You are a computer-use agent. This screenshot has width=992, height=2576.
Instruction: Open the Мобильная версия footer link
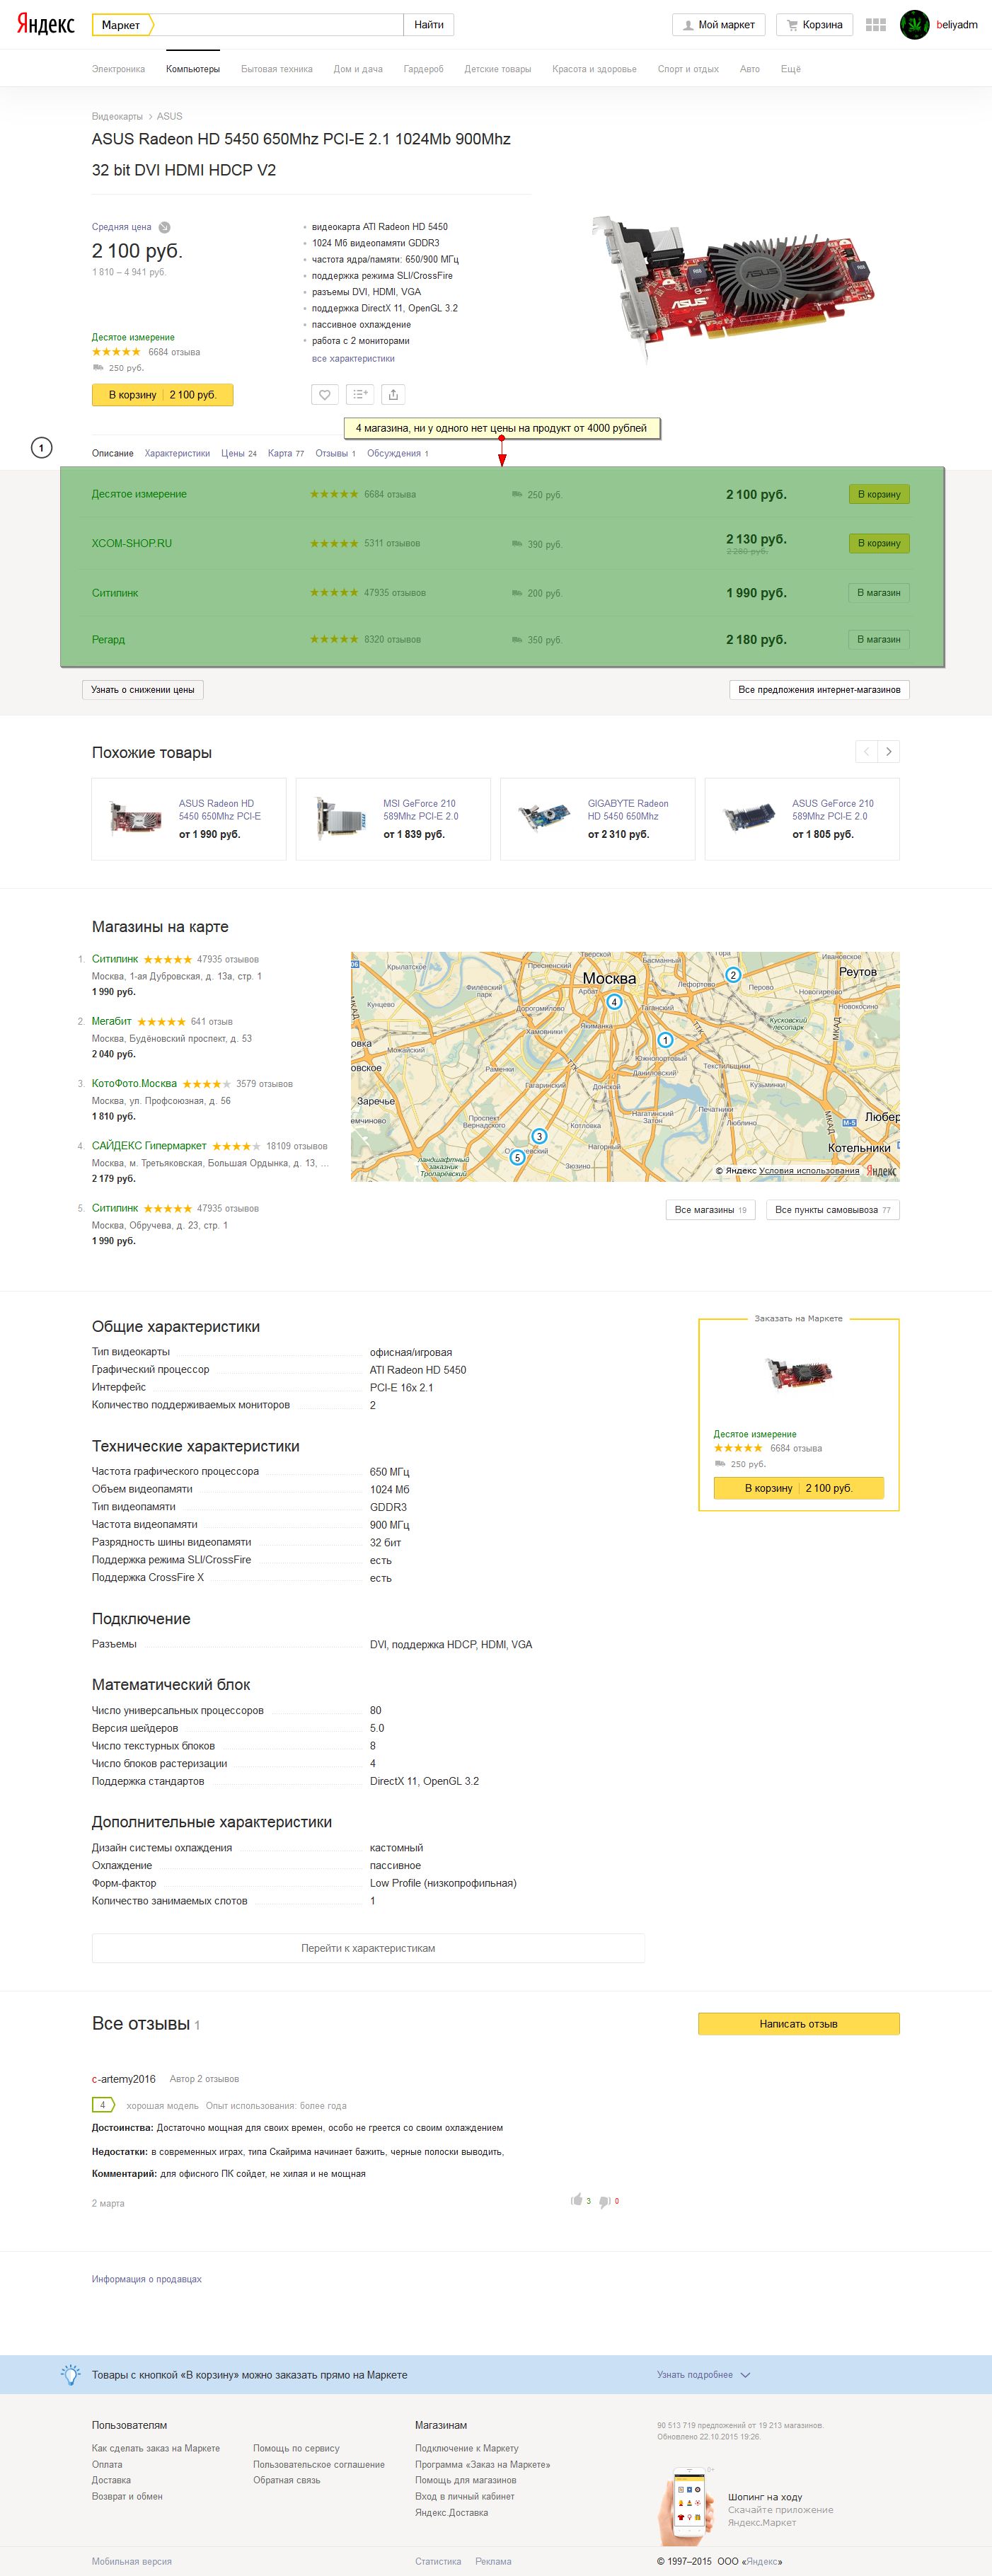[x=132, y=2562]
